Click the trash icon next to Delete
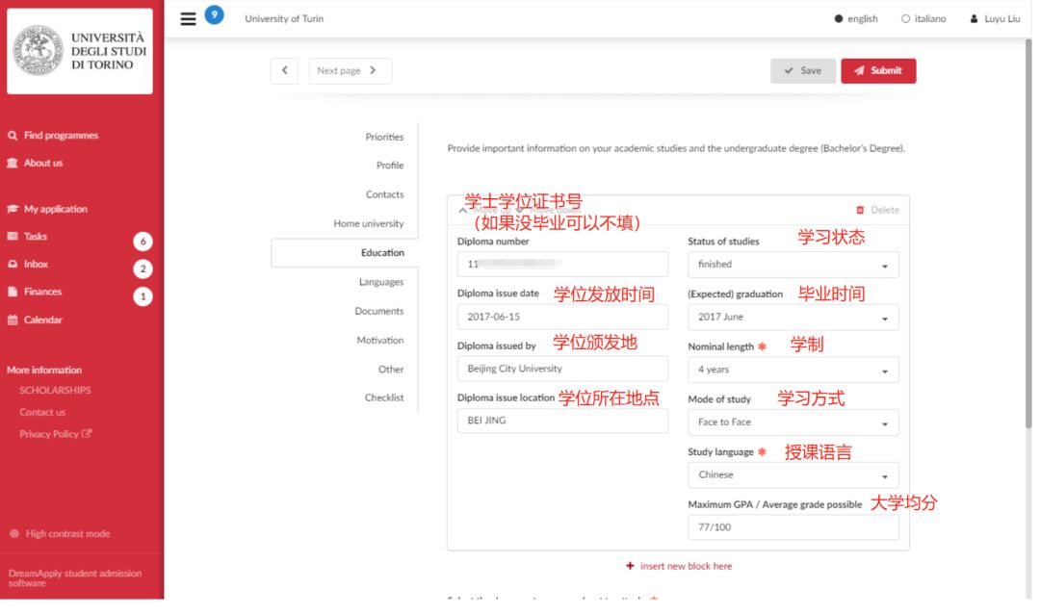Viewport: 1040px width, 615px height. (860, 210)
